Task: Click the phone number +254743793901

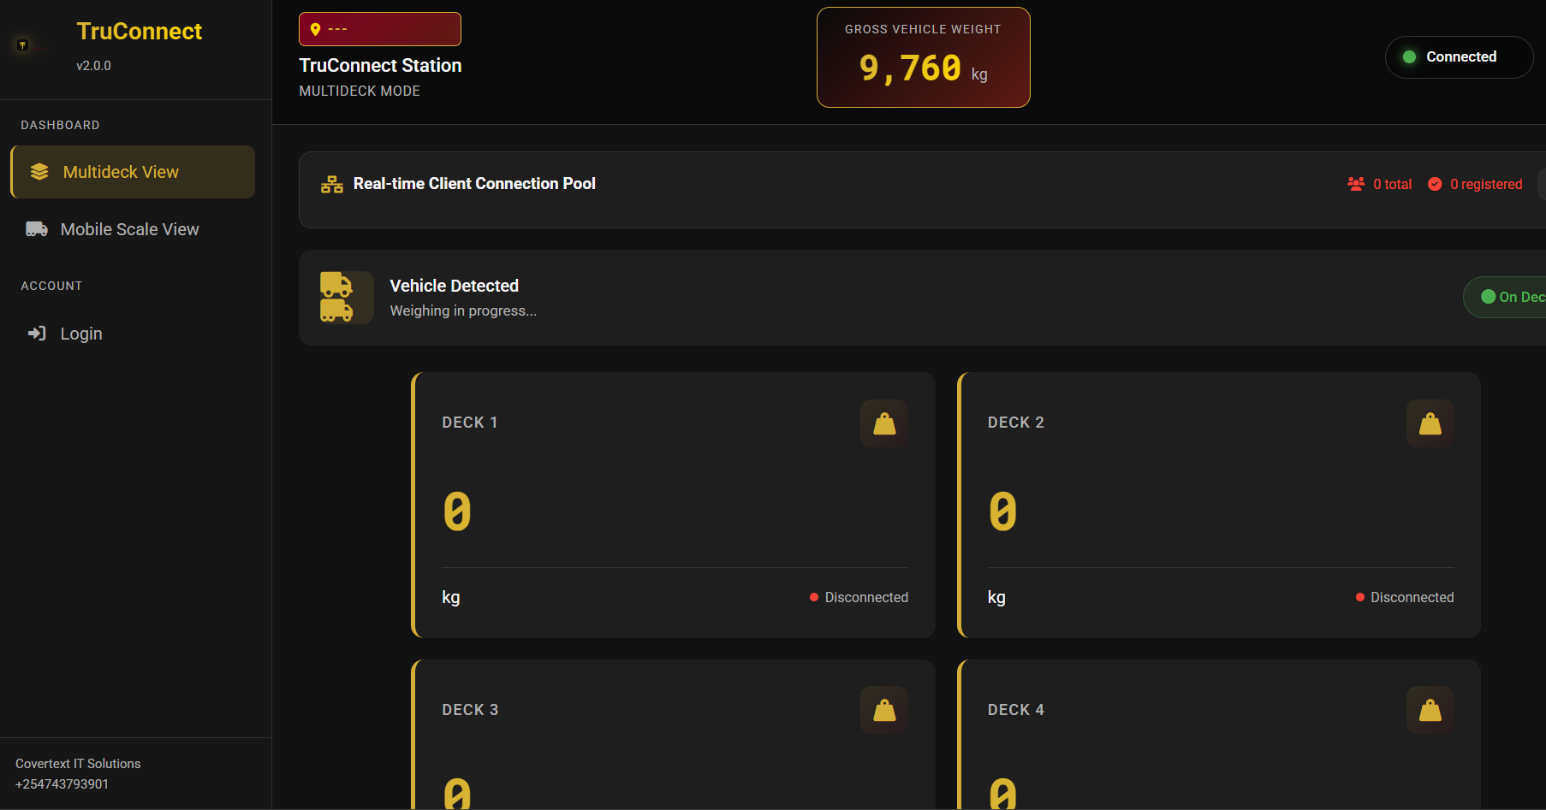Action: (62, 784)
